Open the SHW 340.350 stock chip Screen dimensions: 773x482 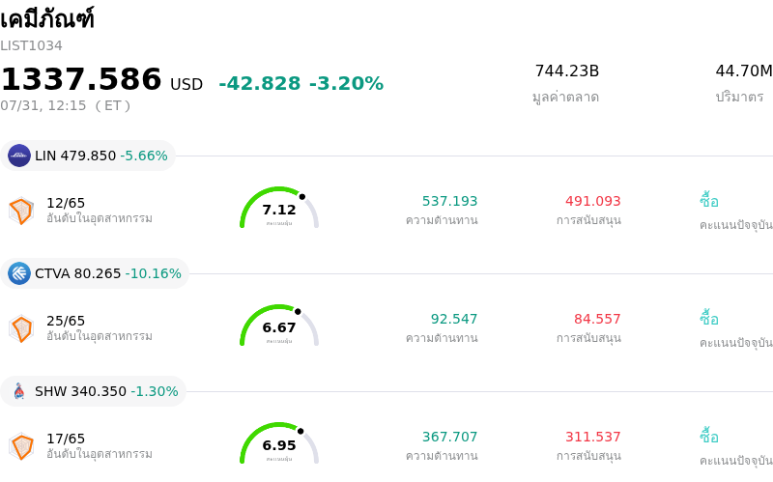point(93,391)
